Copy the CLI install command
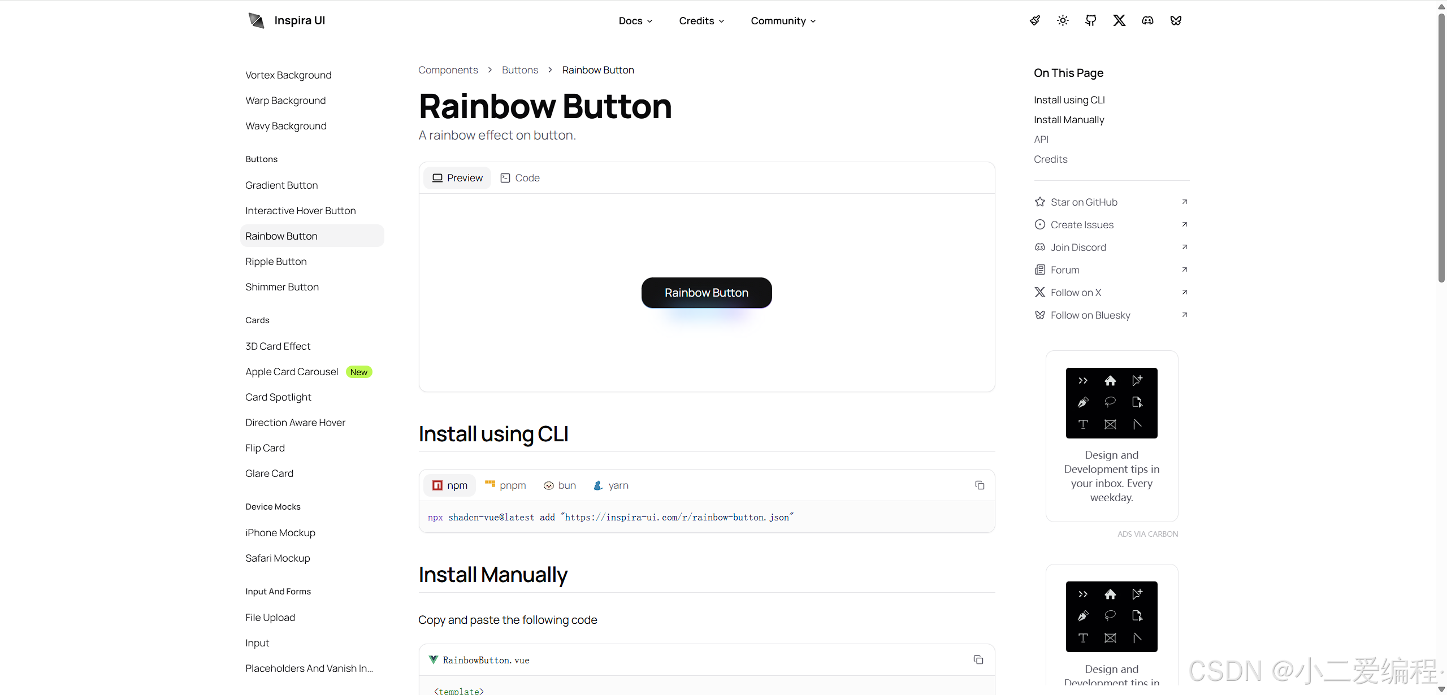The height and width of the screenshot is (695, 1447). pyautogui.click(x=980, y=485)
